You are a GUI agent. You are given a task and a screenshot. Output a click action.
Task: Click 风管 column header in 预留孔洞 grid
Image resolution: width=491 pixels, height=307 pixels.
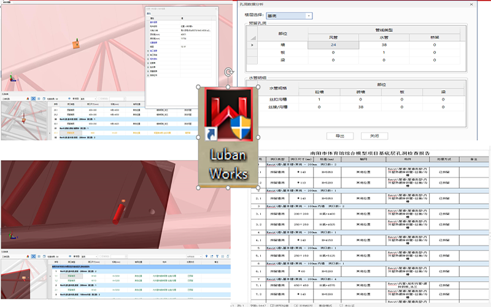click(333, 37)
